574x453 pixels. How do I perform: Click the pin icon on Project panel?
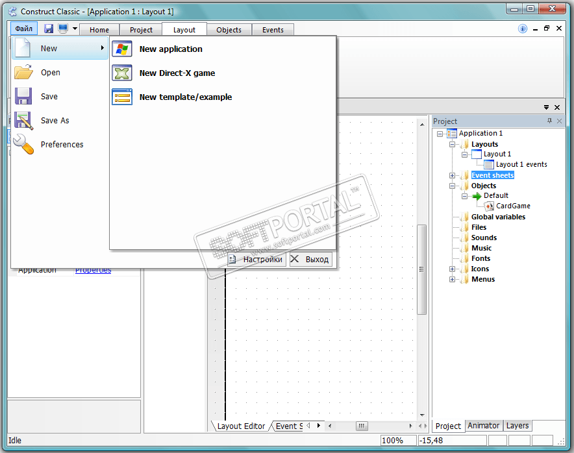coord(549,121)
